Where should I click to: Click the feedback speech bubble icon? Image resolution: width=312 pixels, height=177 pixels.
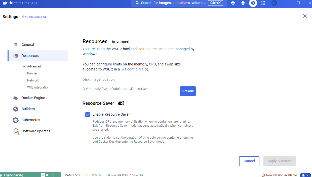click(x=45, y=17)
